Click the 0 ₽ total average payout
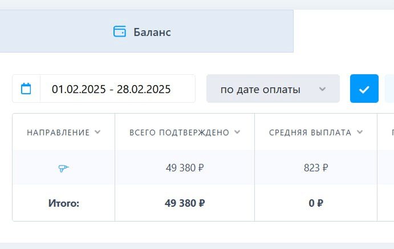The image size is (394, 249). pos(316,203)
